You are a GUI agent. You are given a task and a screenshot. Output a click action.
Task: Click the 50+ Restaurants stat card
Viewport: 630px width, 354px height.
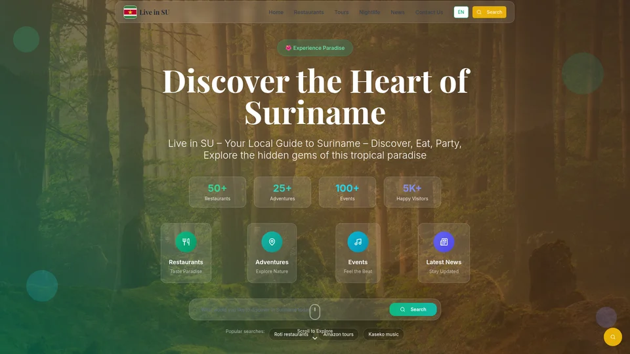tap(217, 192)
